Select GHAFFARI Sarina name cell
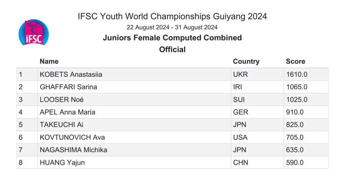The height and width of the screenshot is (169, 345). pos(134,87)
